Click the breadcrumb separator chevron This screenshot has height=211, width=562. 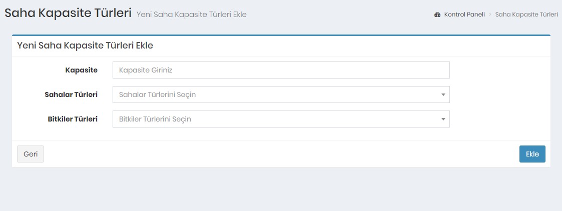click(490, 14)
